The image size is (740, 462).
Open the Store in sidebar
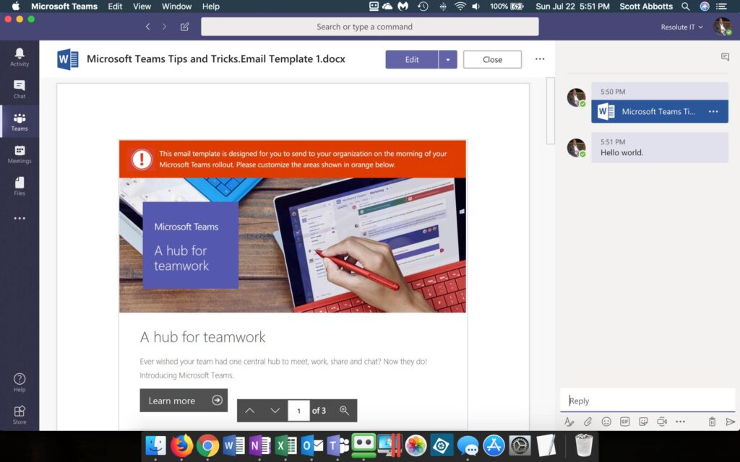click(20, 415)
